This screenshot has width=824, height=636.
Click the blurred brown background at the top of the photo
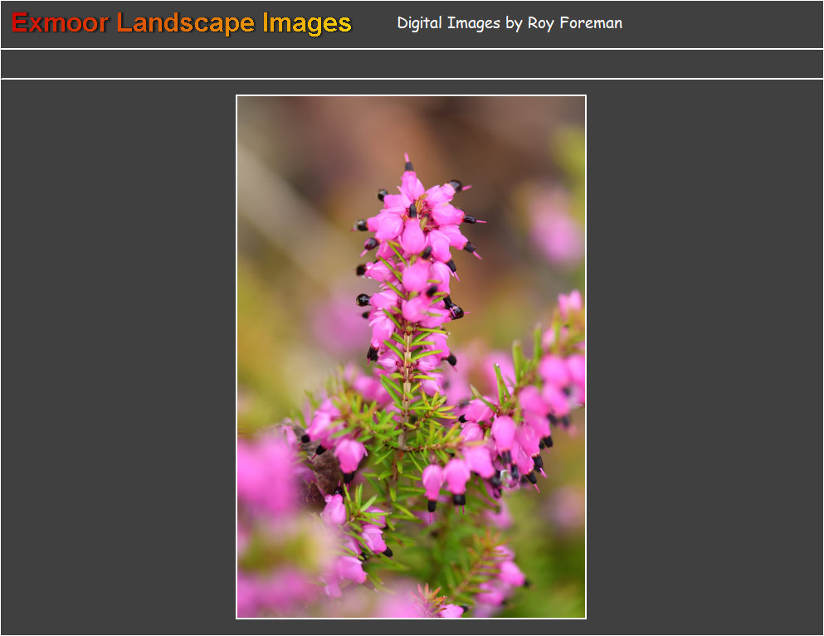373,124
